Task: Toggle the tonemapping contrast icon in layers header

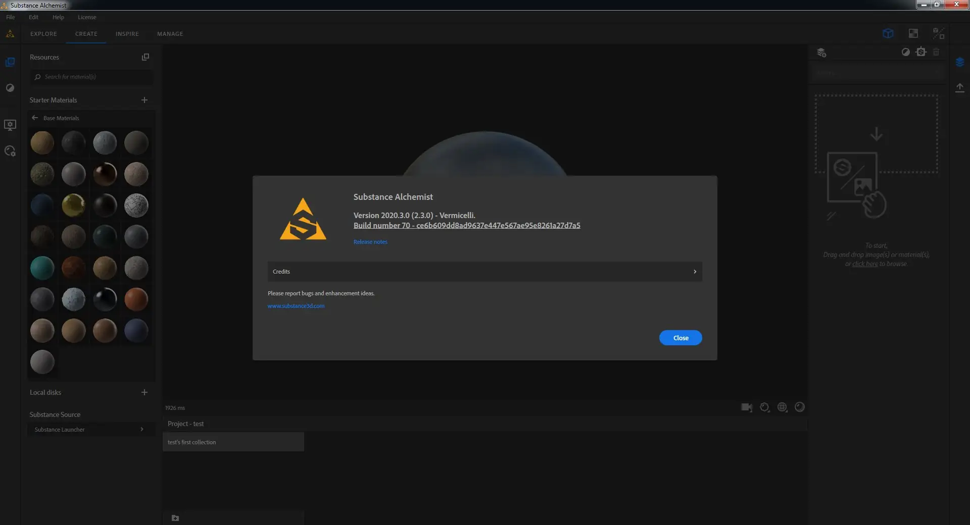Action: point(906,52)
